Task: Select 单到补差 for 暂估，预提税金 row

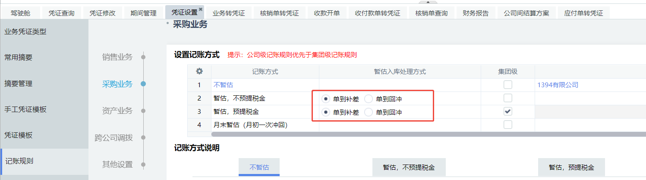Action: (x=326, y=113)
